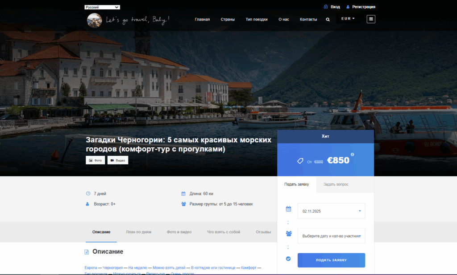Click the Европа tag link
This screenshot has width=457, height=275.
[x=91, y=268]
